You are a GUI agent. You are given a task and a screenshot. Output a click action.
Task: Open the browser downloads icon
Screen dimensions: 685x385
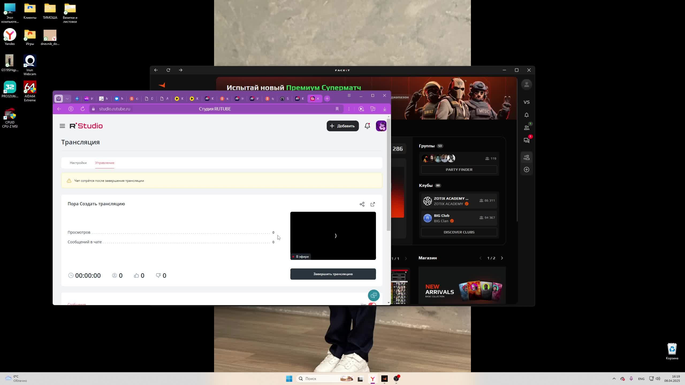[385, 109]
